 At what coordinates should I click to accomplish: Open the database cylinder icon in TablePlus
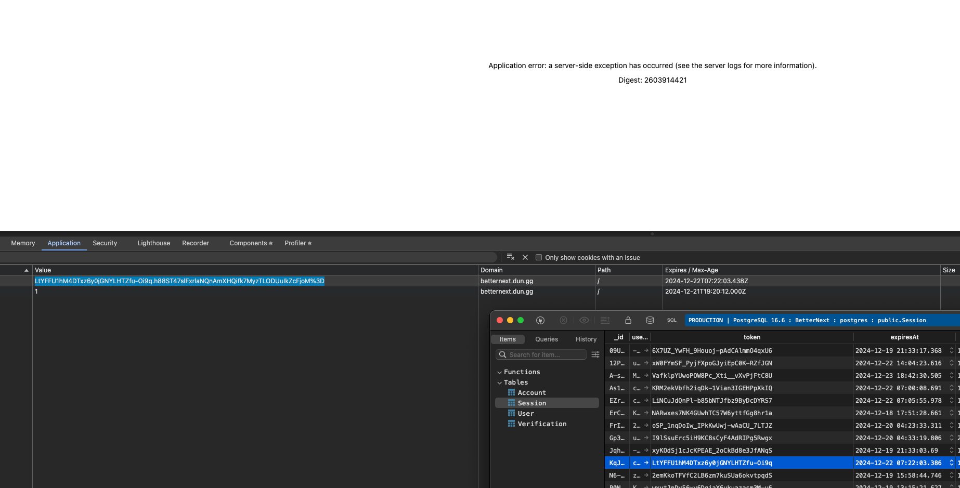[x=650, y=320]
